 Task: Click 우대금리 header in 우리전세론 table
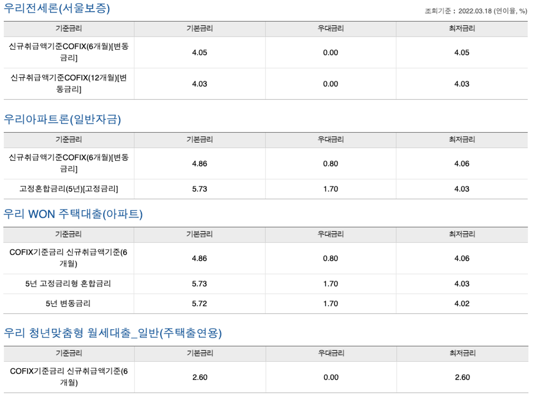click(331, 29)
